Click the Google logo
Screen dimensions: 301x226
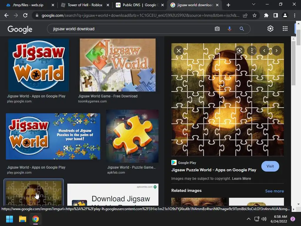(20, 29)
